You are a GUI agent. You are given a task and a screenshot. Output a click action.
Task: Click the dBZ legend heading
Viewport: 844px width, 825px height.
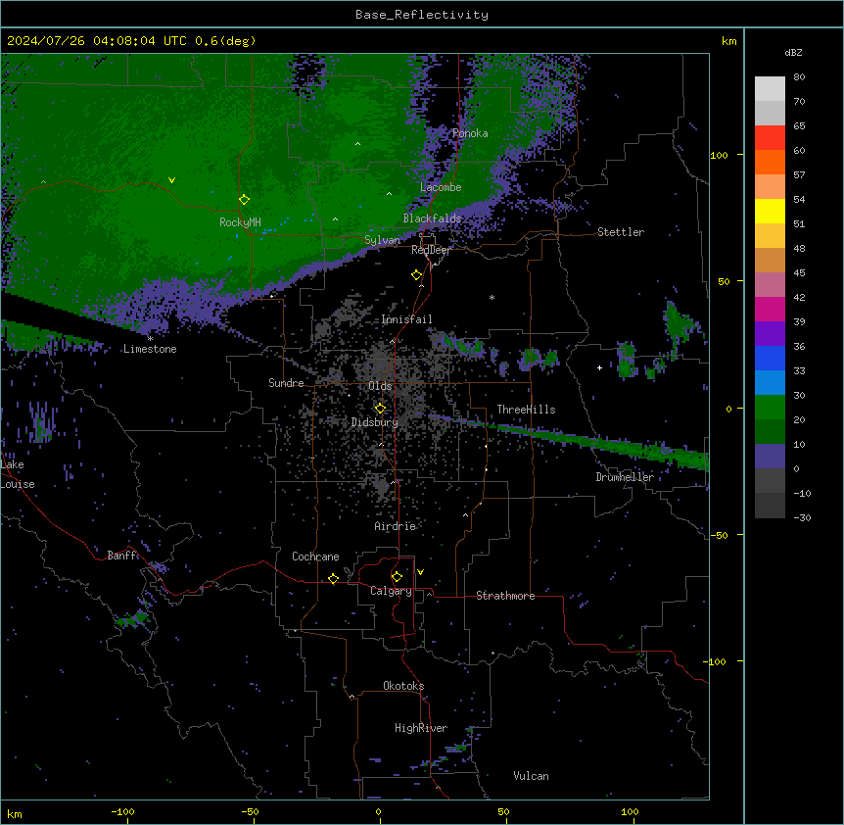[x=793, y=52]
